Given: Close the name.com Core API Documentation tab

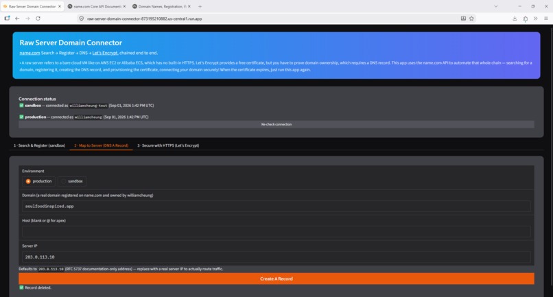Looking at the screenshot, I should pyautogui.click(x=124, y=6).
